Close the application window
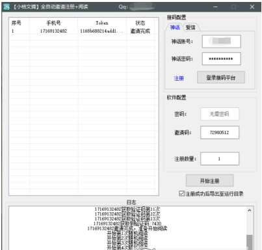The width and height of the screenshot is (262, 250). click(x=252, y=7)
